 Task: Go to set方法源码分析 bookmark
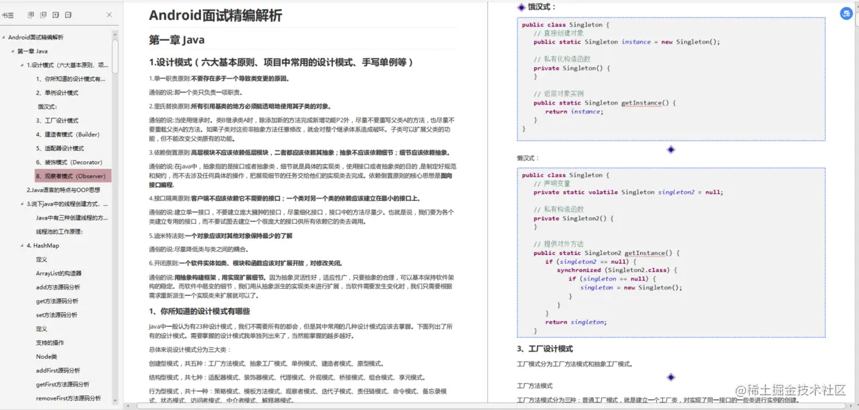click(x=57, y=314)
